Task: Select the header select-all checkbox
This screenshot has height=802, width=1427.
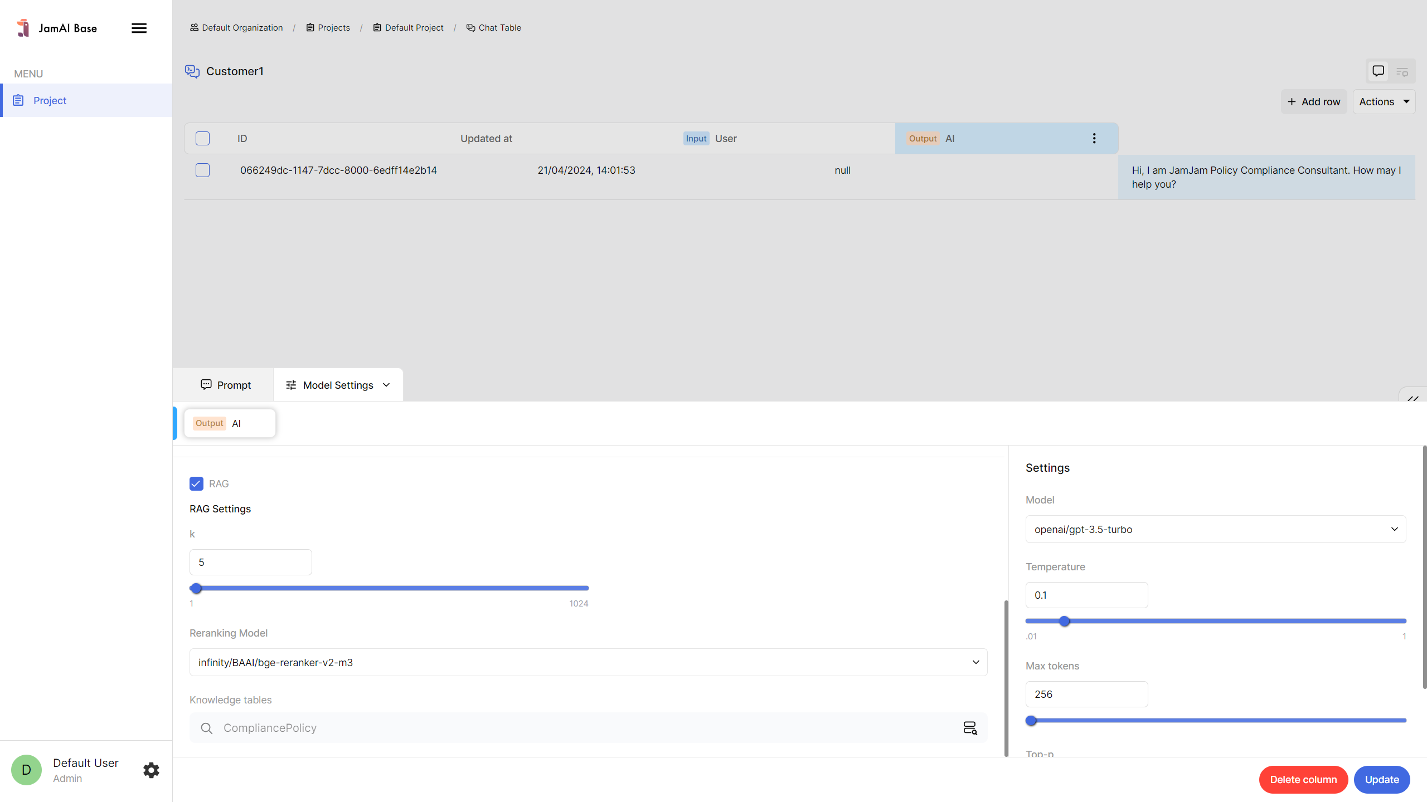Action: coord(202,138)
